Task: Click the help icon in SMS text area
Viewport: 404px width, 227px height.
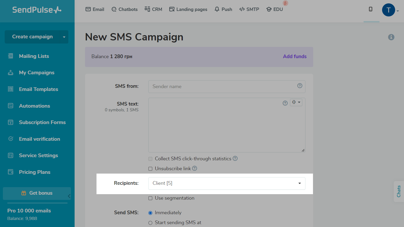Action: pyautogui.click(x=285, y=103)
